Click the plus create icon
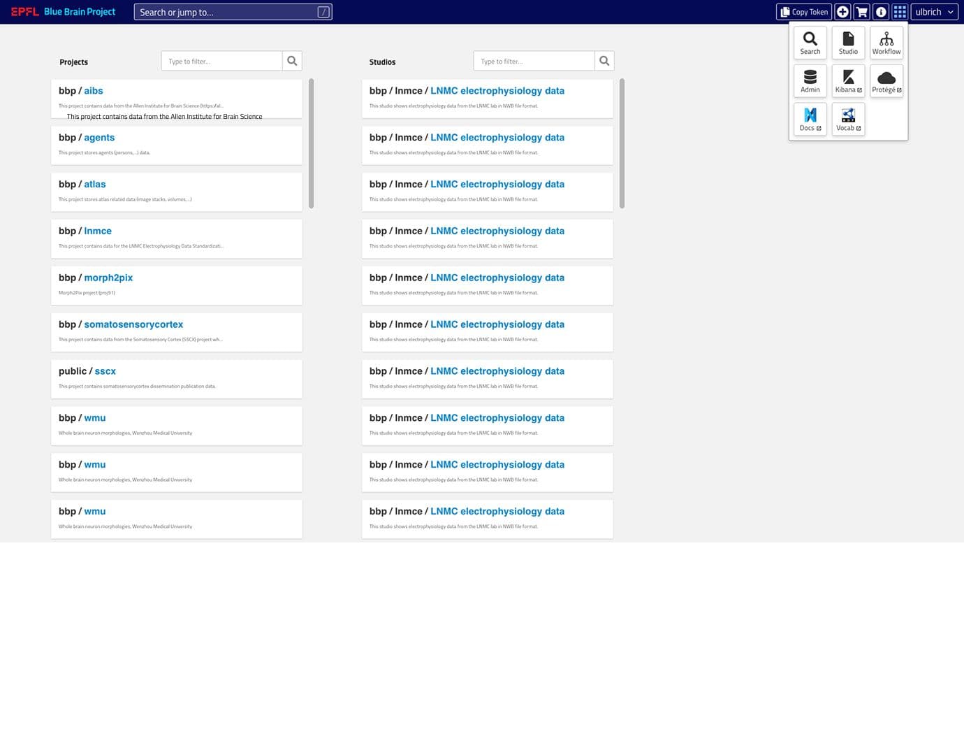 point(842,12)
